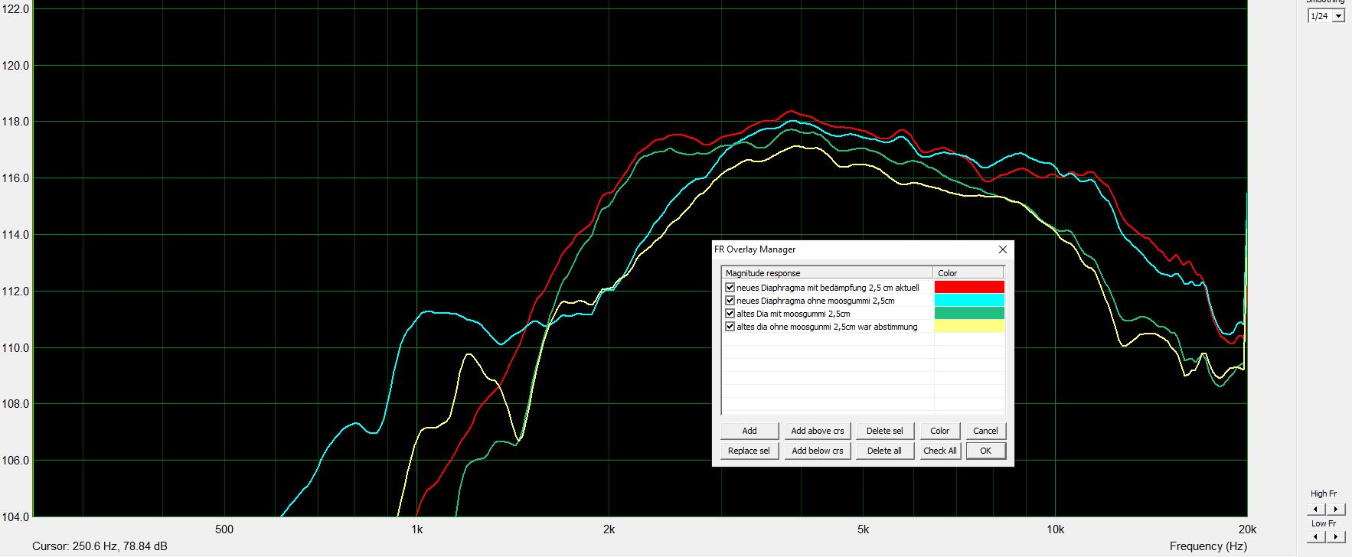Click Low Fr left arrow
The image size is (1352, 557).
1316,539
